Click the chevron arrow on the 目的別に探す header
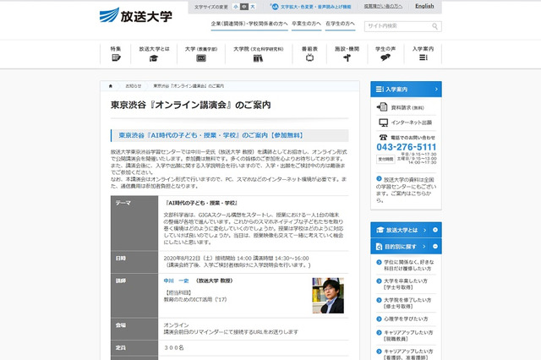Image resolution: width=541 pixels, height=360 pixels. [424, 246]
